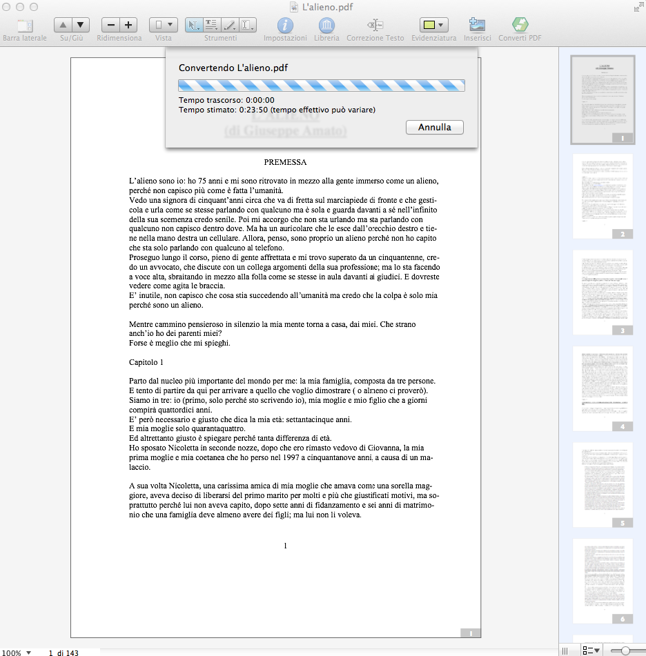Go to previous page with up arrow

tap(63, 25)
